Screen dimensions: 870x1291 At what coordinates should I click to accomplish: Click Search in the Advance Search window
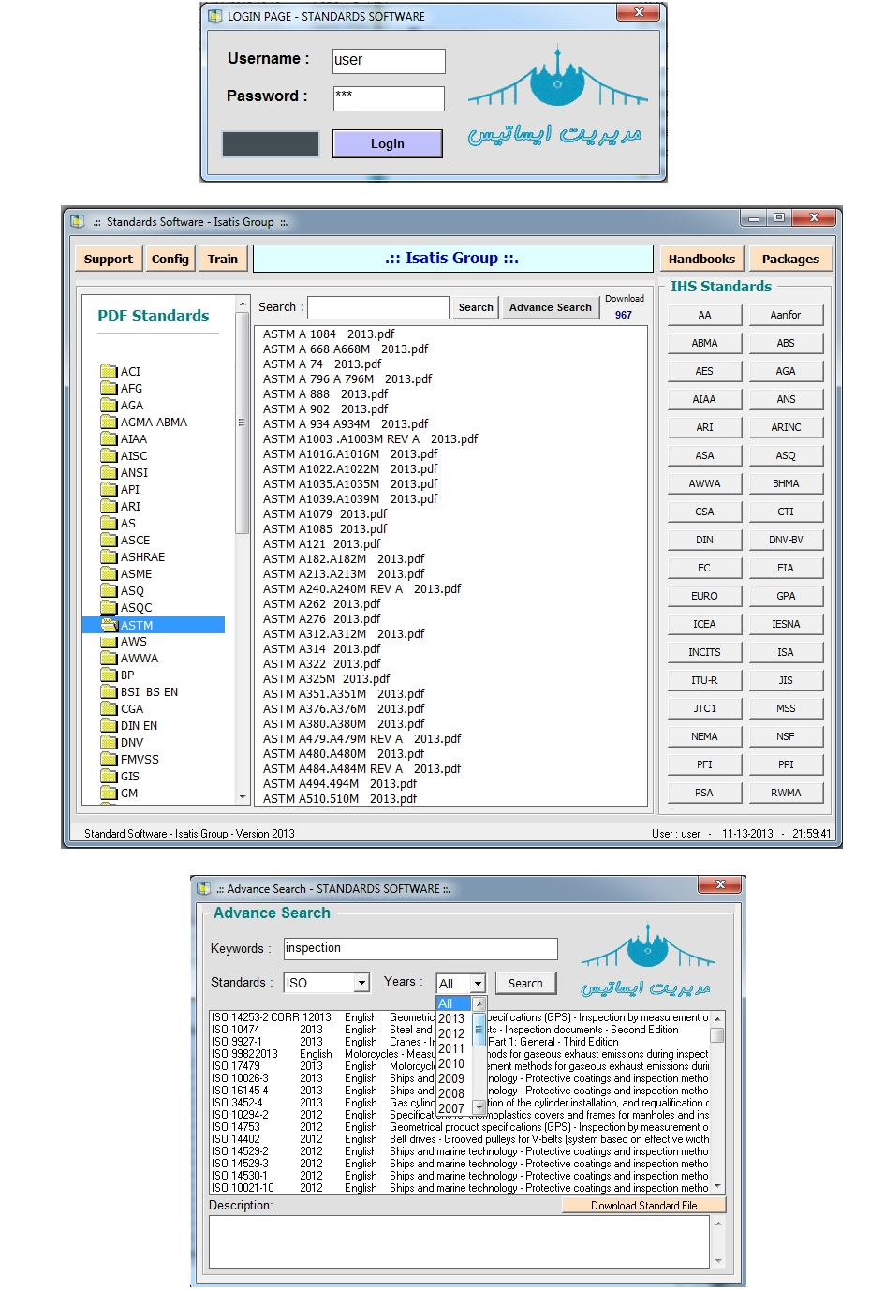click(525, 983)
